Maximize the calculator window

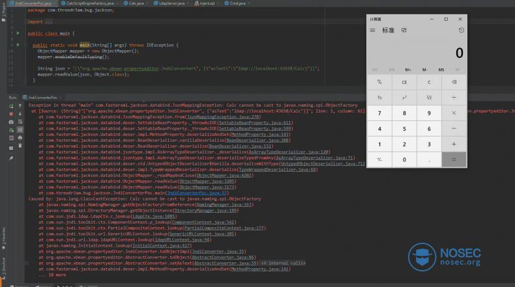point(446,19)
